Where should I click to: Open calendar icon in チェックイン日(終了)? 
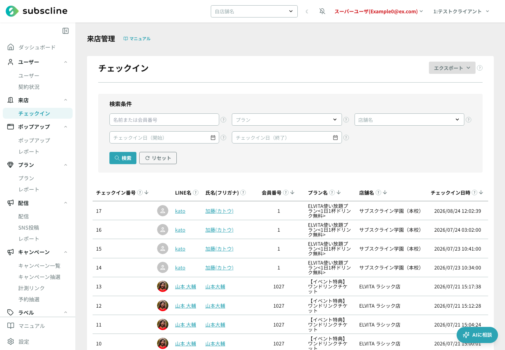click(x=335, y=138)
